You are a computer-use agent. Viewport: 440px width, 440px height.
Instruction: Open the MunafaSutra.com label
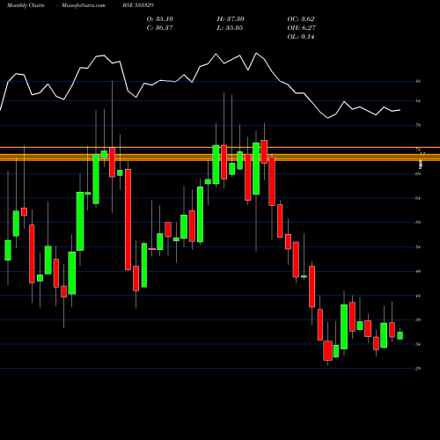click(84, 5)
